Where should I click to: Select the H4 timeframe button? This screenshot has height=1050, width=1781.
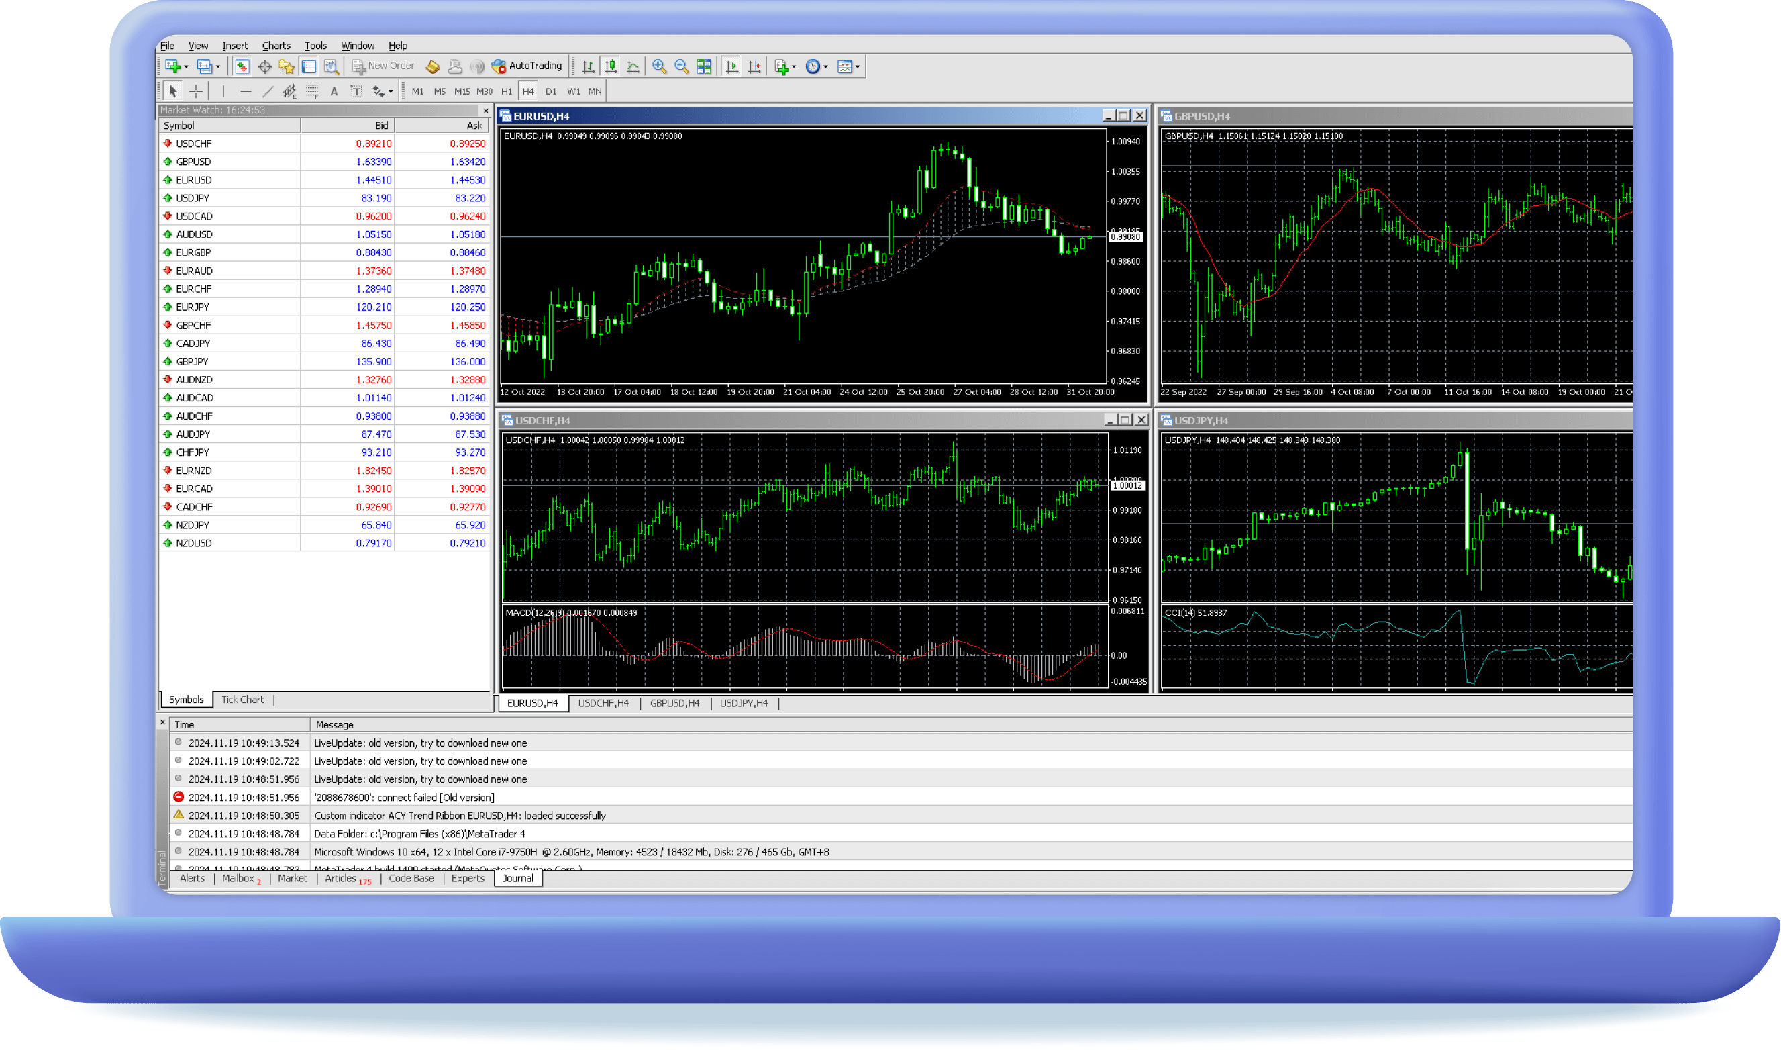(x=528, y=91)
